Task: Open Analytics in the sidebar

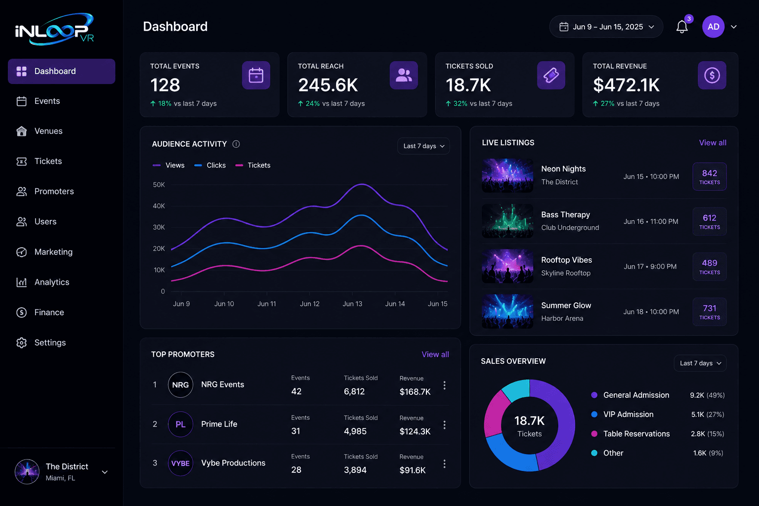Action: point(61,282)
